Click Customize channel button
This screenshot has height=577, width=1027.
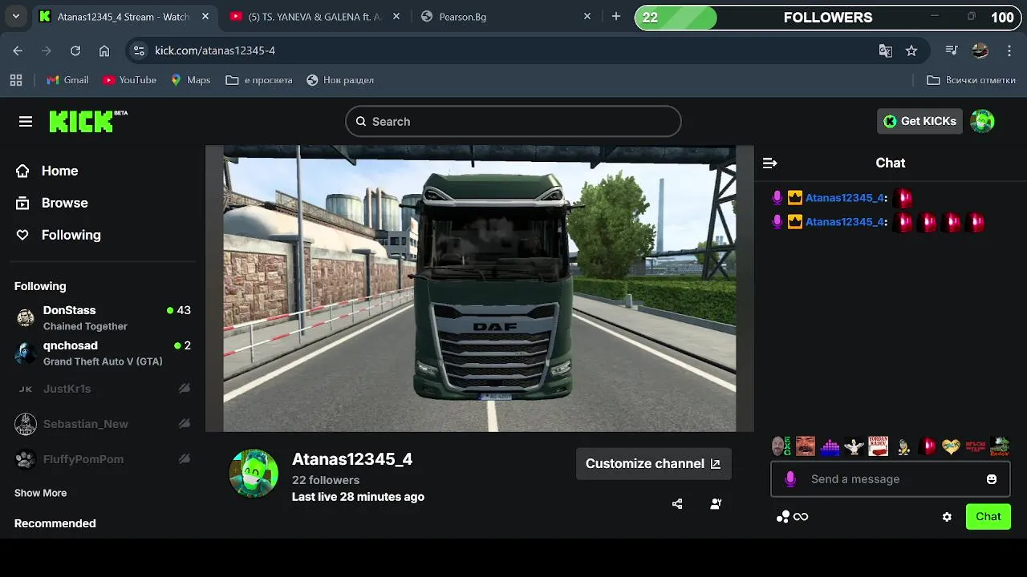[653, 464]
